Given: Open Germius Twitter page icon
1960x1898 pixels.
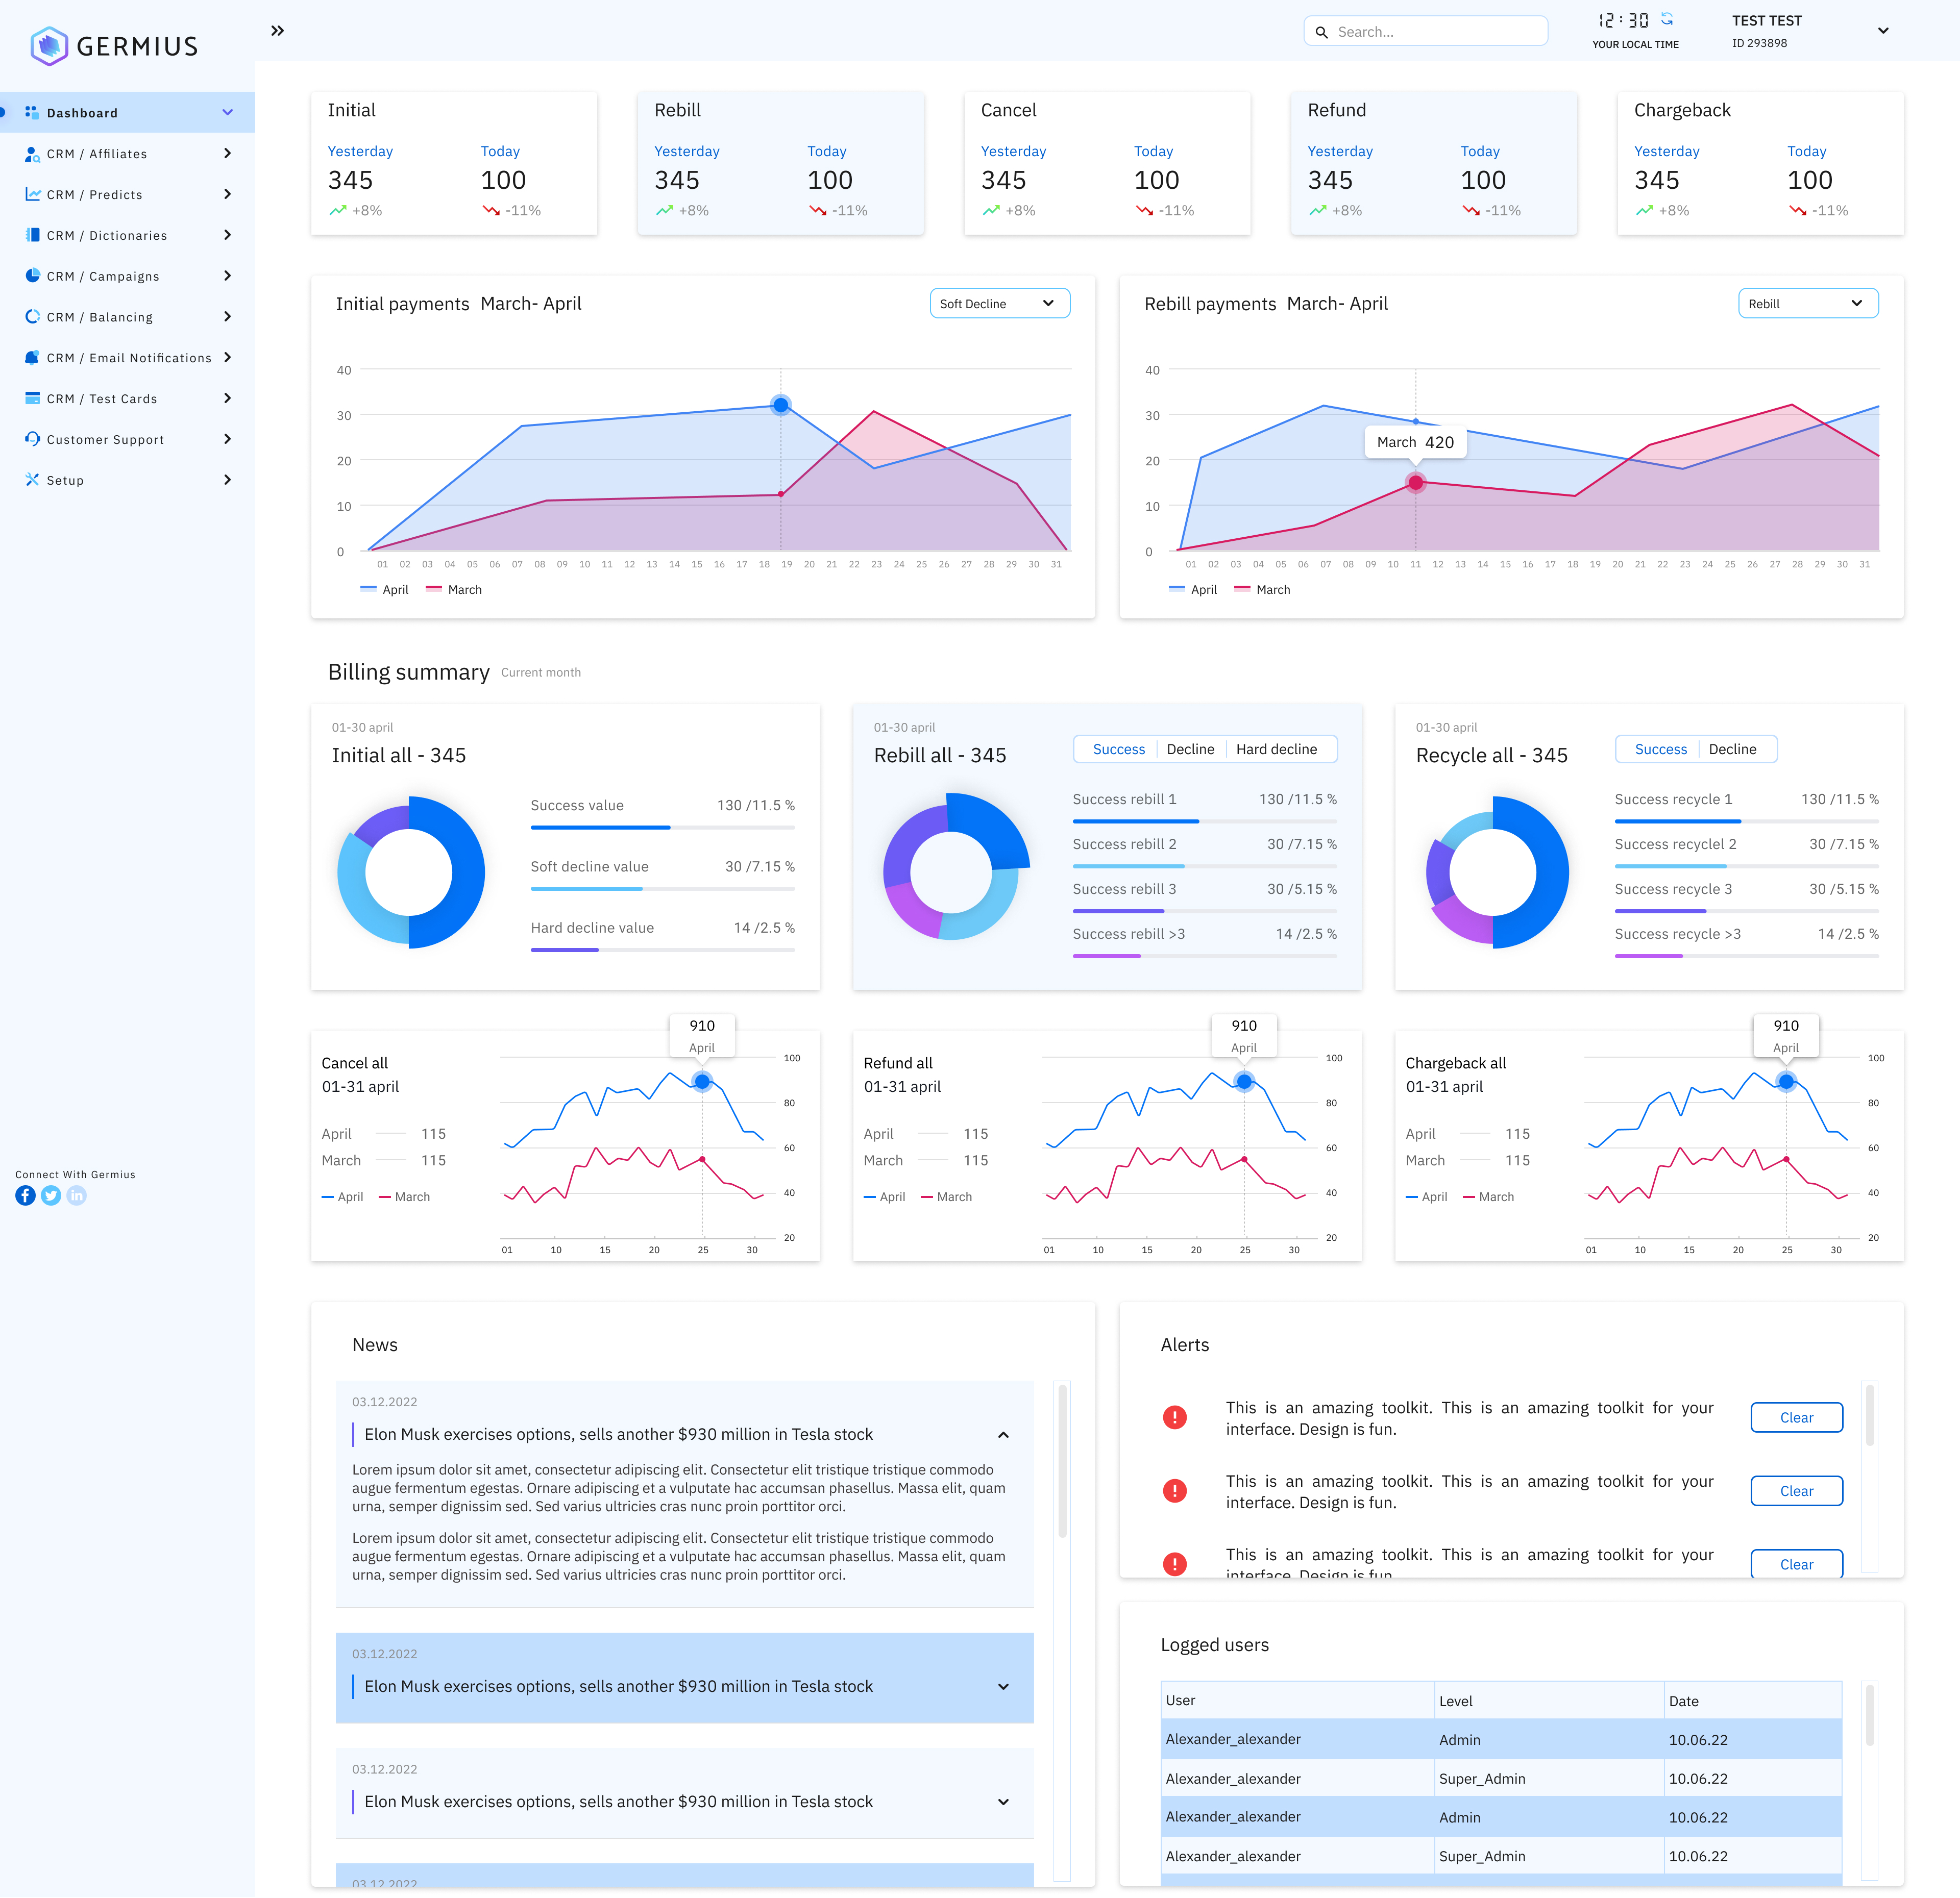Looking at the screenshot, I should coord(51,1195).
